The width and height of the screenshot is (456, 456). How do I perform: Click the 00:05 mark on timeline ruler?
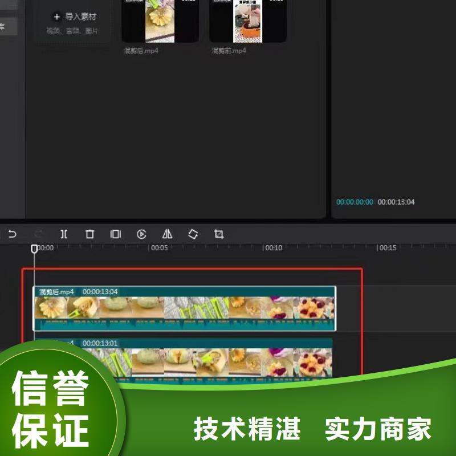(x=159, y=248)
